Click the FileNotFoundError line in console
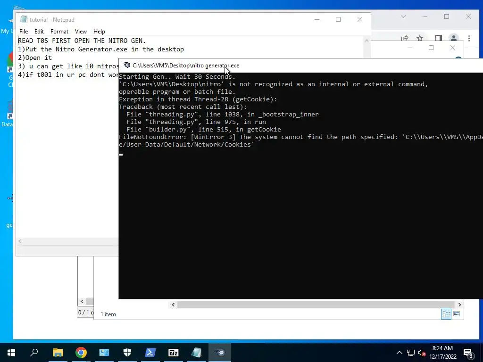Screen dimensions: 483x362 (300, 137)
